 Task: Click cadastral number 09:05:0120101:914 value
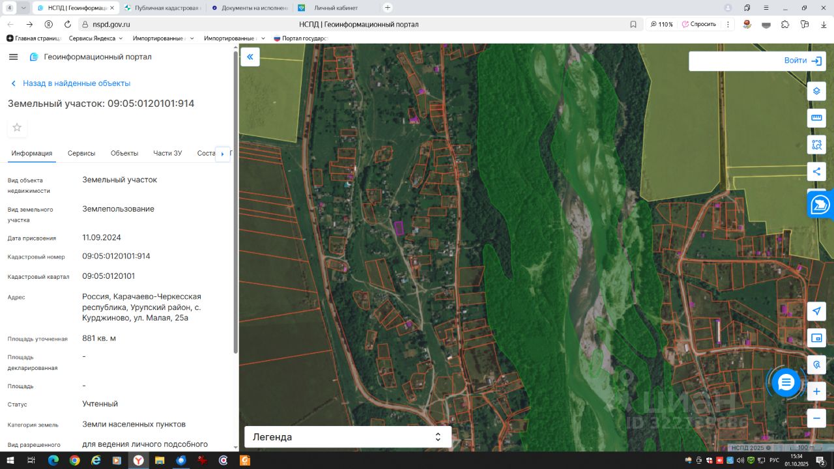[116, 256]
